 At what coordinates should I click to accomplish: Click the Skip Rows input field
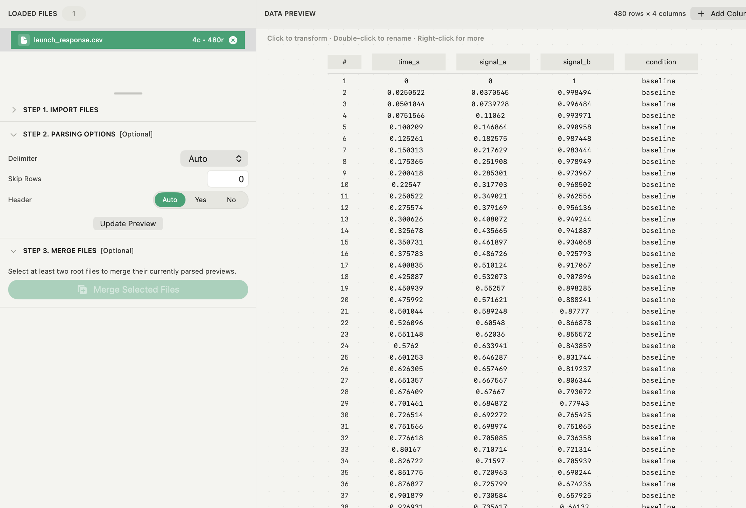[228, 179]
